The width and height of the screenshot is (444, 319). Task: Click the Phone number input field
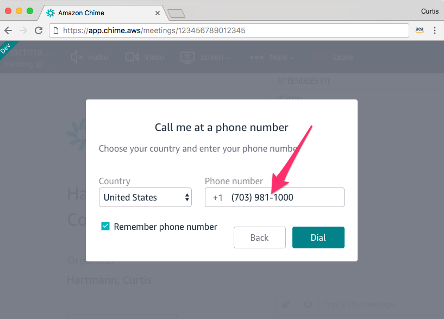[274, 197]
